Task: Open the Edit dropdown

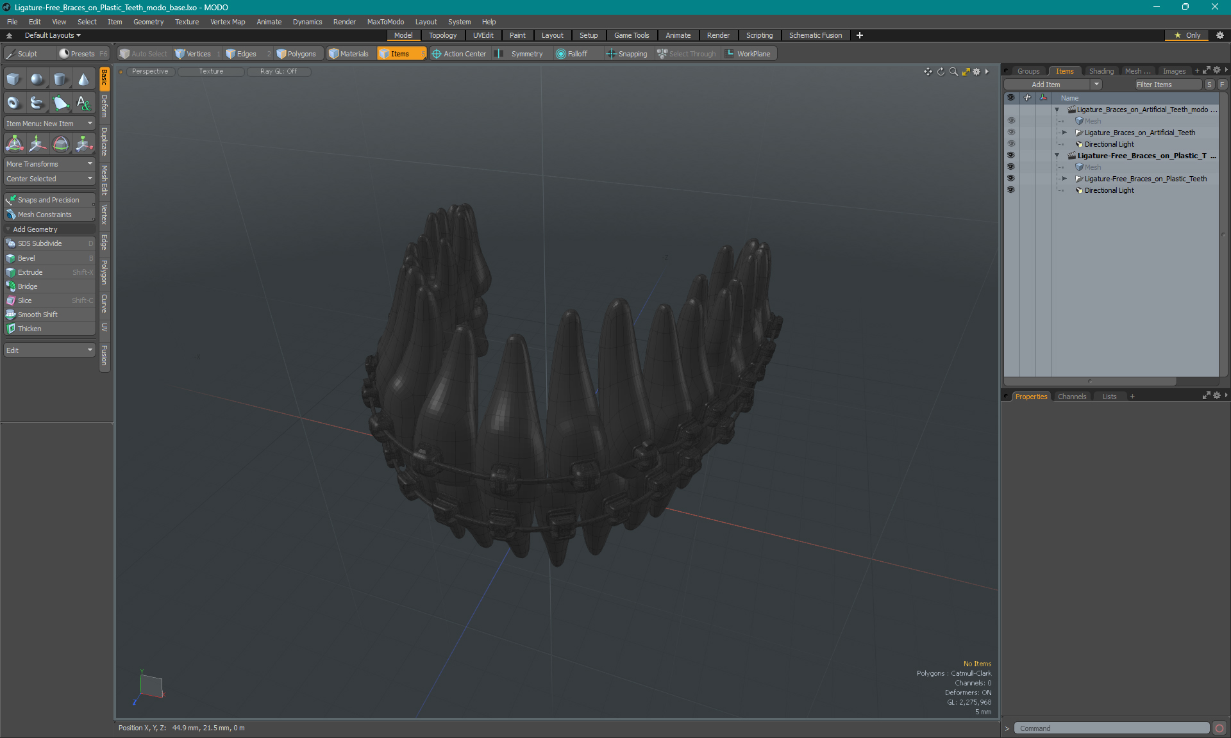Action: (49, 350)
